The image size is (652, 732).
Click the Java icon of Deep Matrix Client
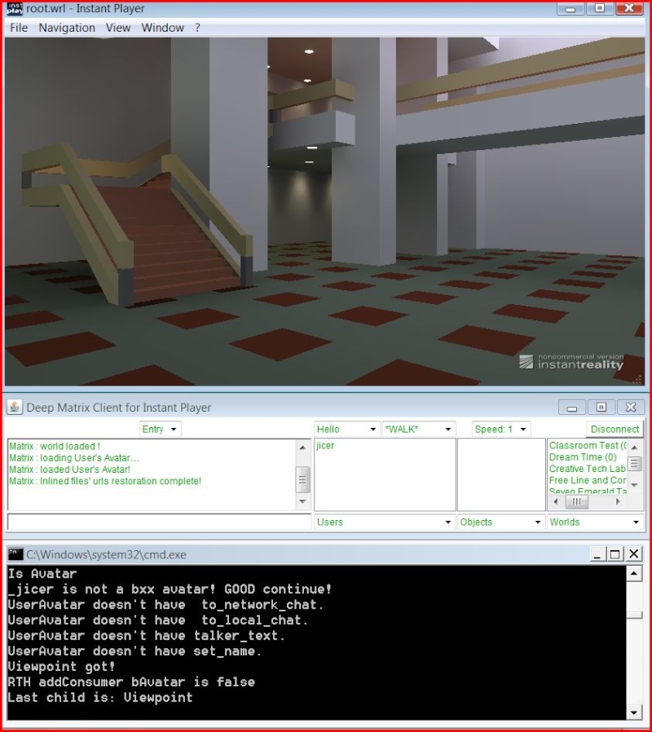[x=15, y=407]
